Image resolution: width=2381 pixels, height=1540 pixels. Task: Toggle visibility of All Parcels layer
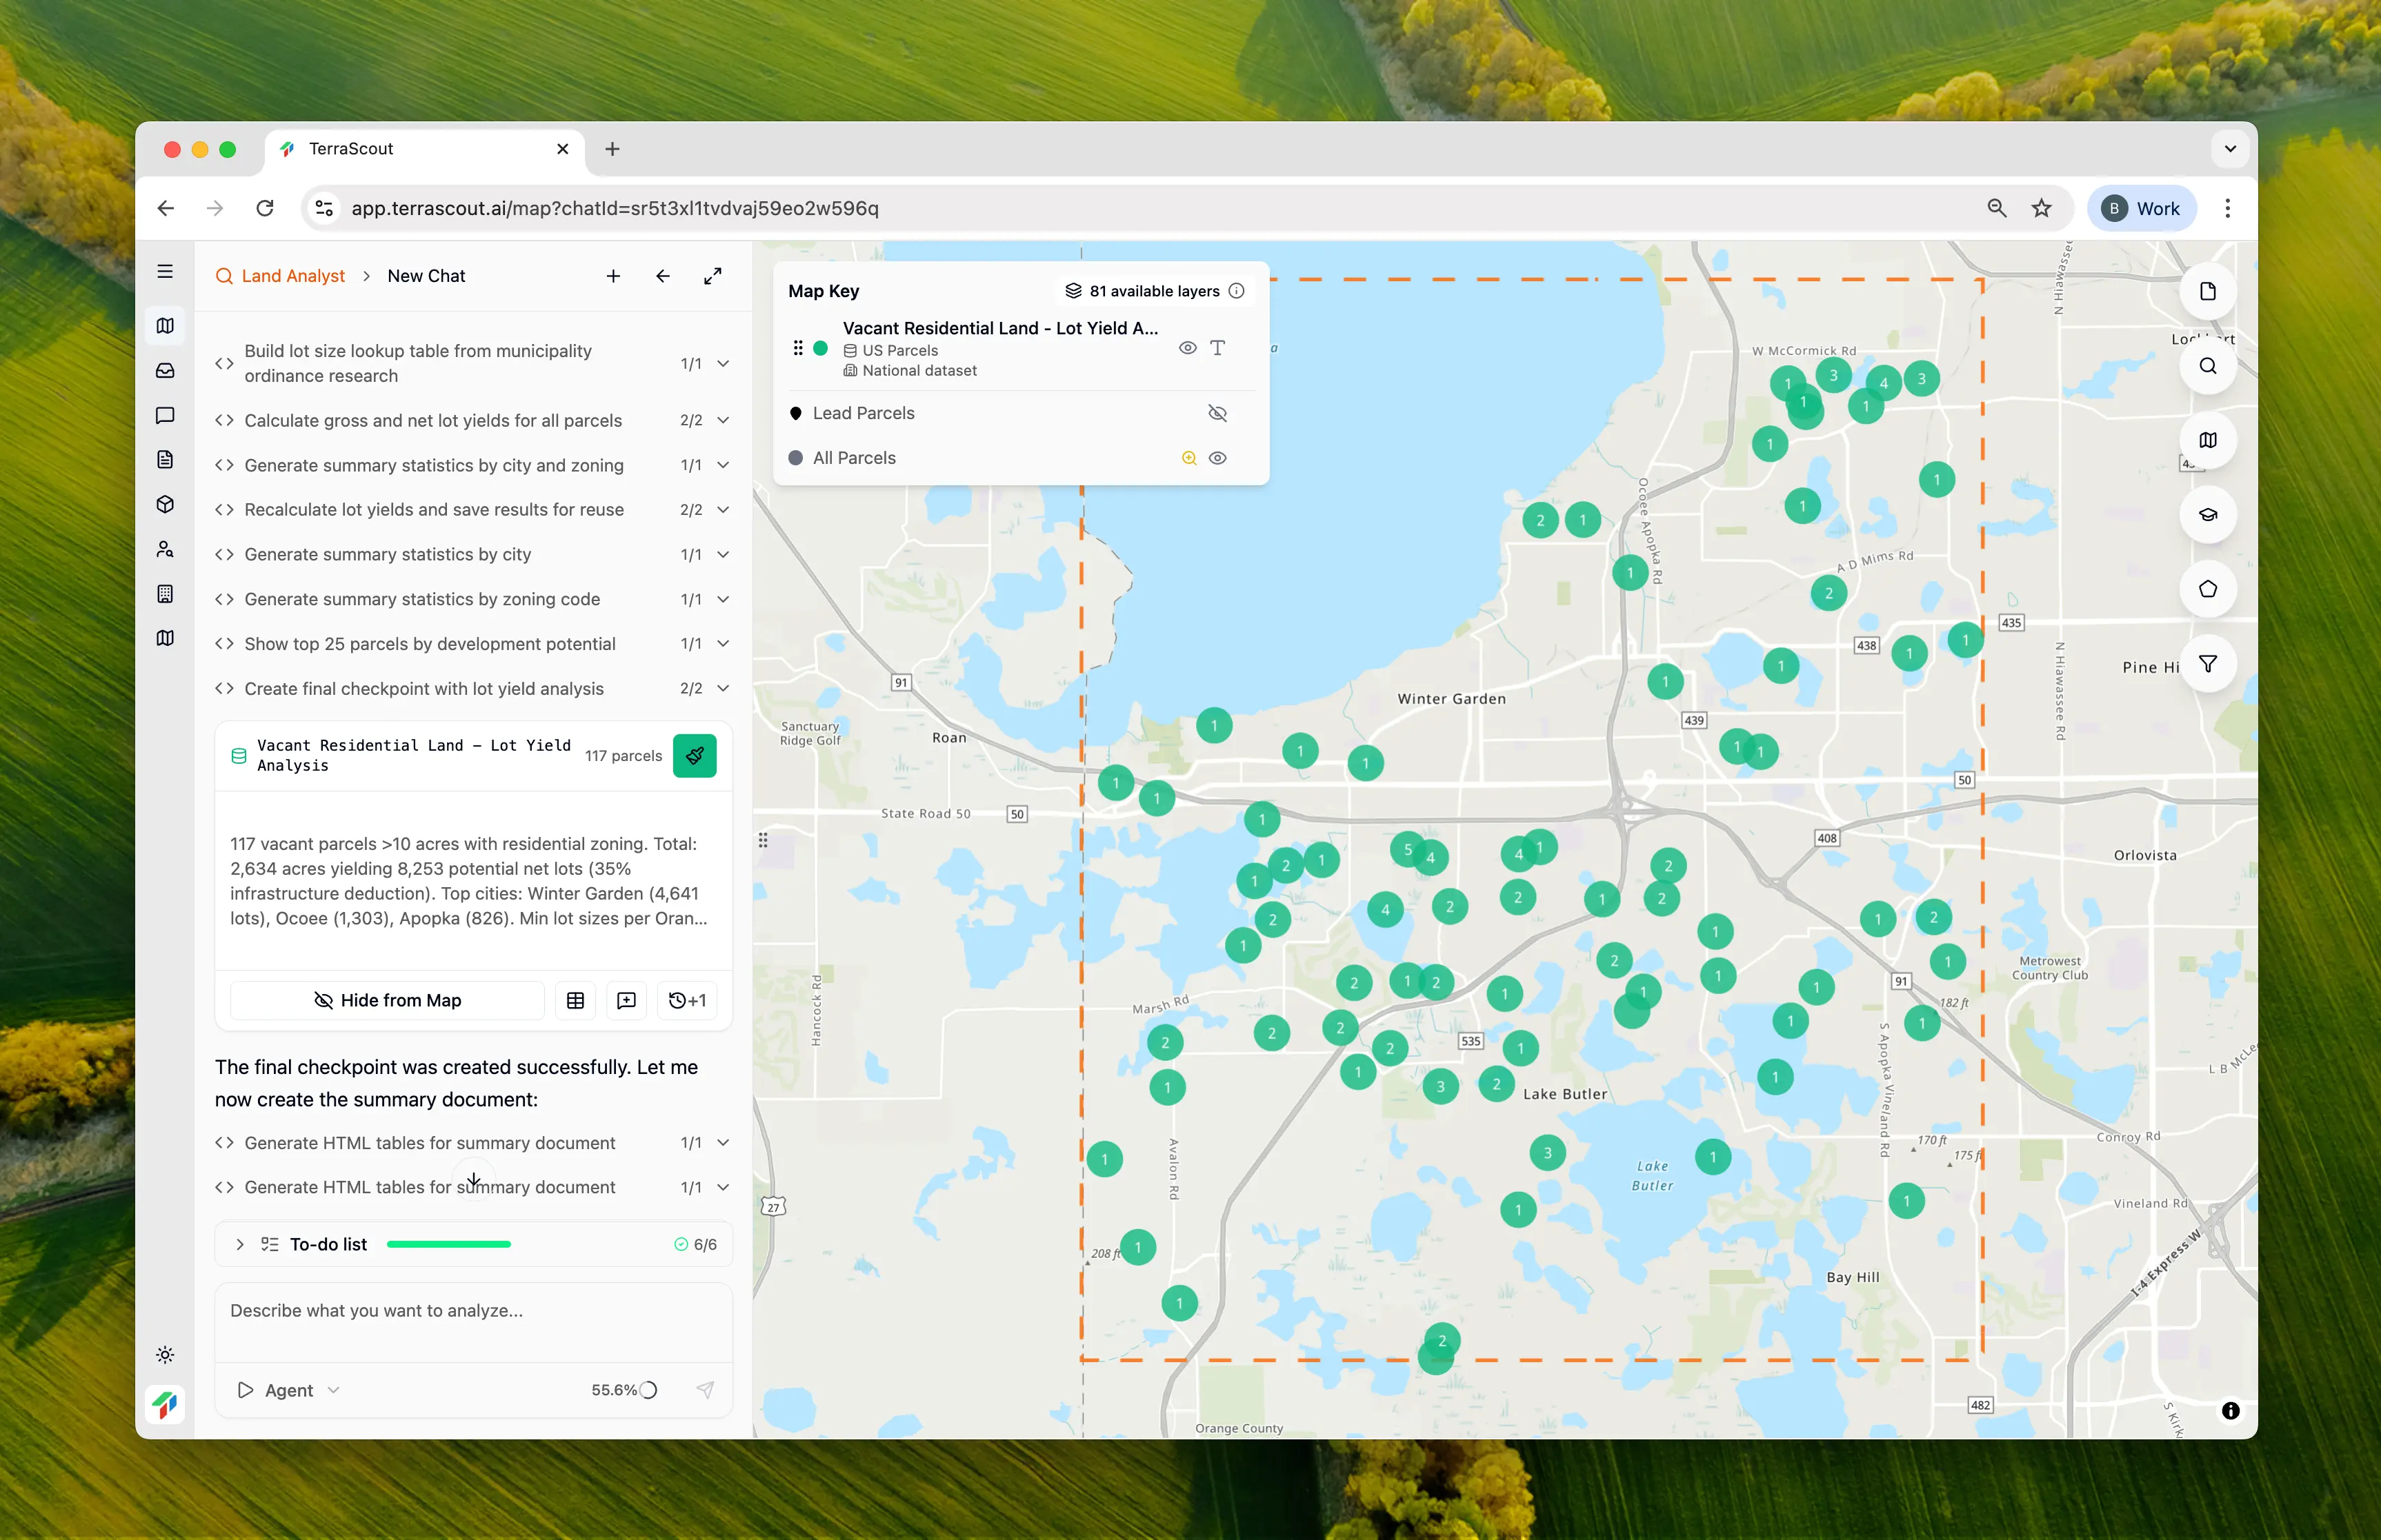coord(1217,458)
